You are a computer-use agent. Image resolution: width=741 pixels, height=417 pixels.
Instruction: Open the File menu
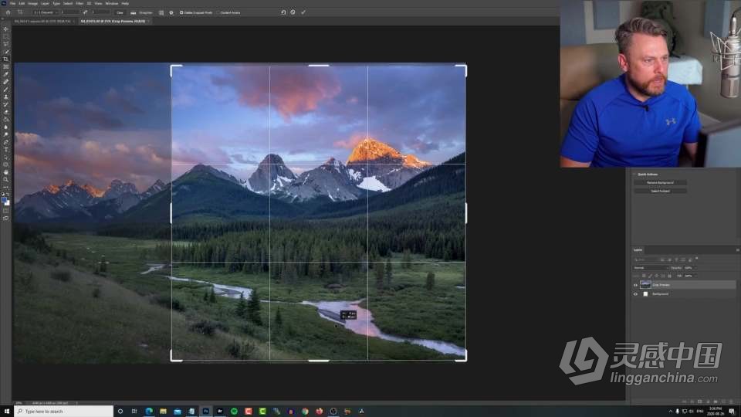[13, 3]
